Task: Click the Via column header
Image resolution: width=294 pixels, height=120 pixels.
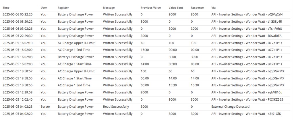Action: point(213,7)
